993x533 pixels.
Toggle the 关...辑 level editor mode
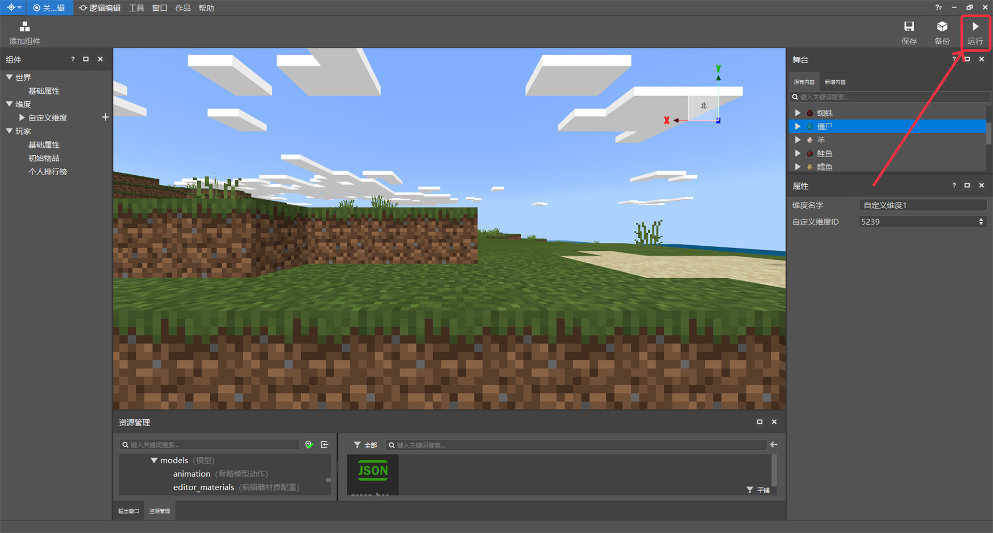[x=49, y=8]
